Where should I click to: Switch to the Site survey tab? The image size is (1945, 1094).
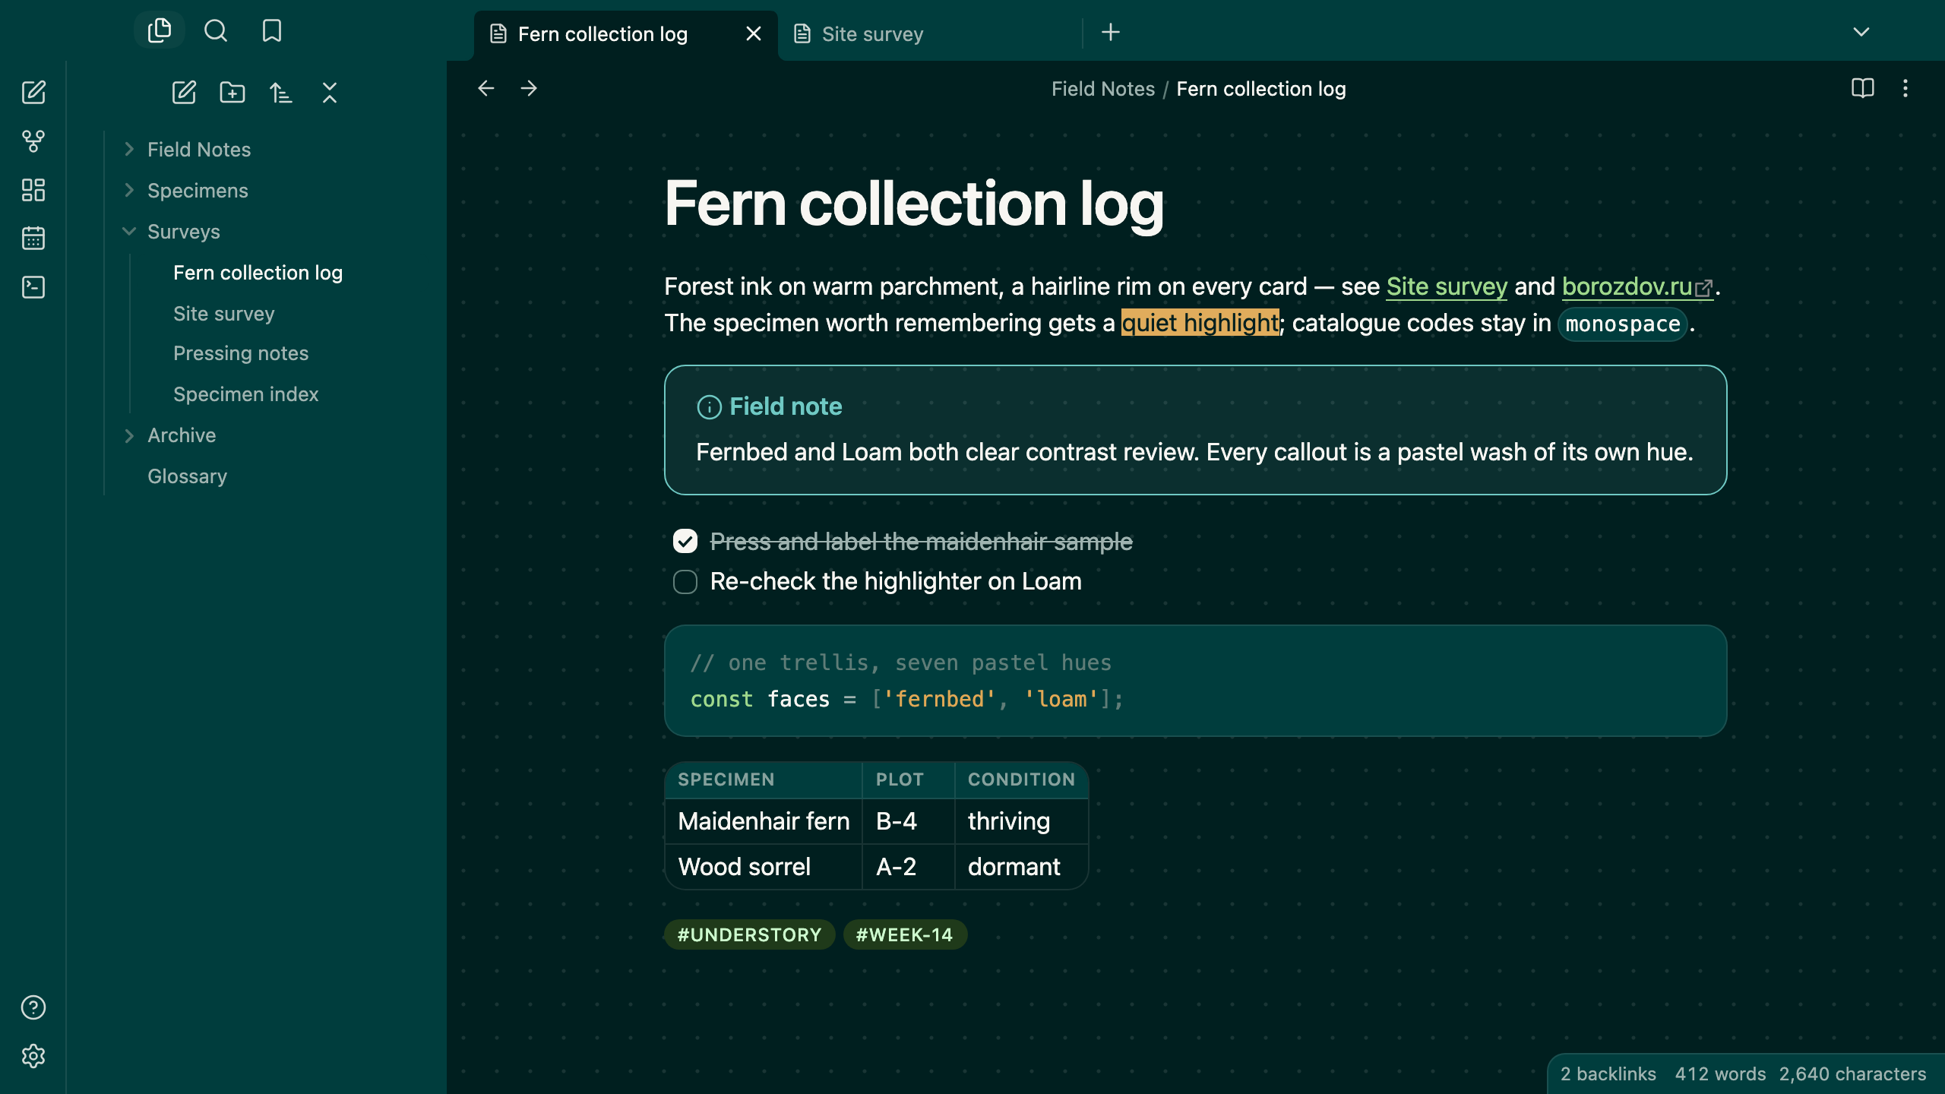pos(930,34)
